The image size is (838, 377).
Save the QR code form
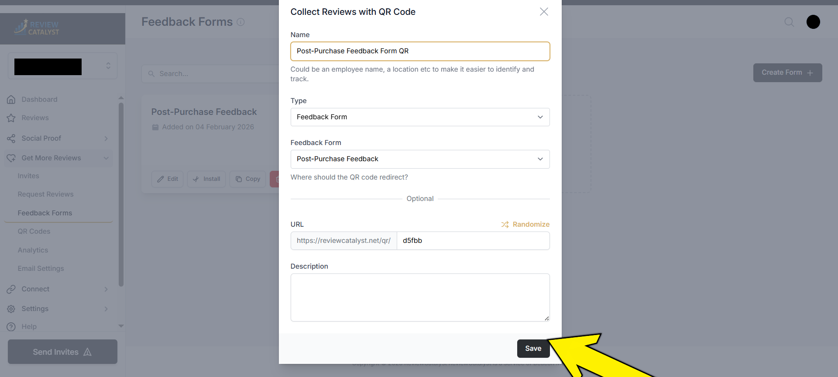click(x=533, y=349)
